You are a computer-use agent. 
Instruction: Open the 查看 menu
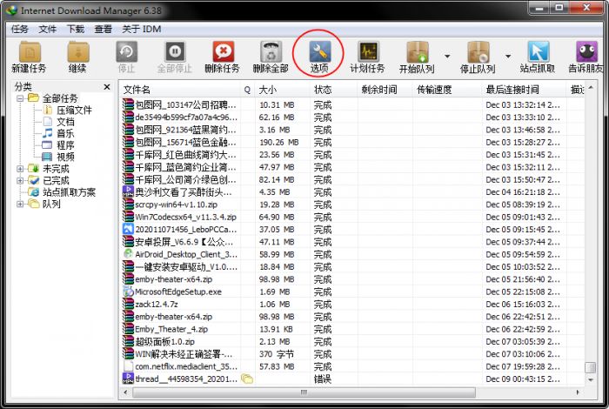tap(104, 29)
